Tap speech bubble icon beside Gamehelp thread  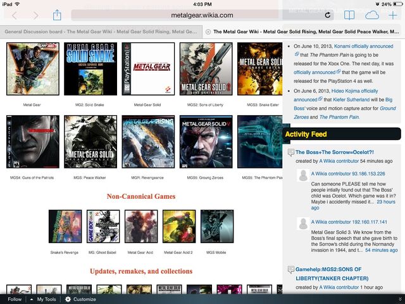pyautogui.click(x=291, y=270)
